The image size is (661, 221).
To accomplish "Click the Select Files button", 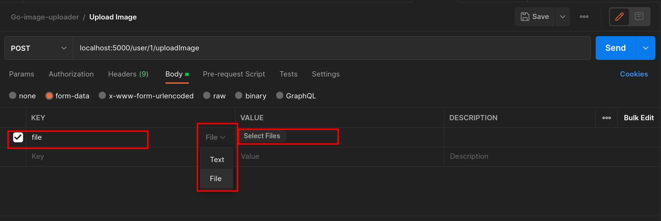I will (x=262, y=136).
